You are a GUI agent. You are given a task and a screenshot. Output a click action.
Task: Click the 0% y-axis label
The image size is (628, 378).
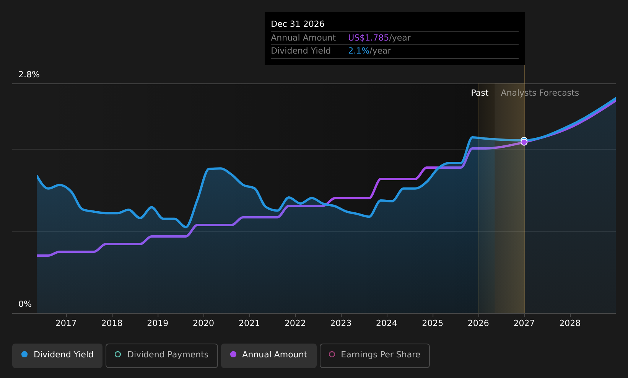pyautogui.click(x=25, y=304)
